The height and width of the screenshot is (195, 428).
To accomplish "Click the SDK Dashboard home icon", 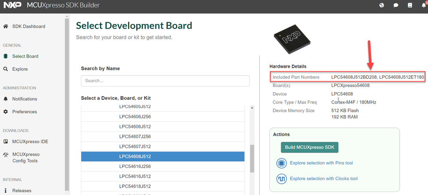I will point(6,26).
